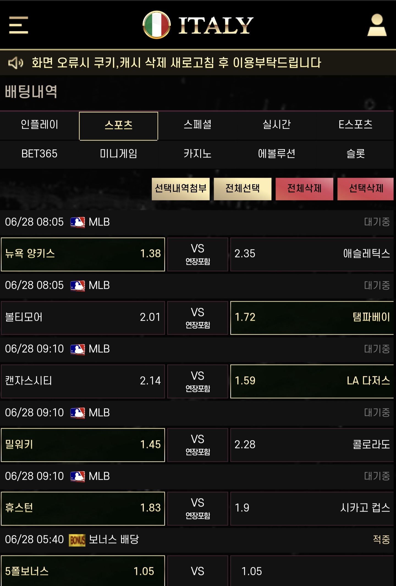Select the 카지노 tab
The width and height of the screenshot is (396, 586).
(197, 154)
